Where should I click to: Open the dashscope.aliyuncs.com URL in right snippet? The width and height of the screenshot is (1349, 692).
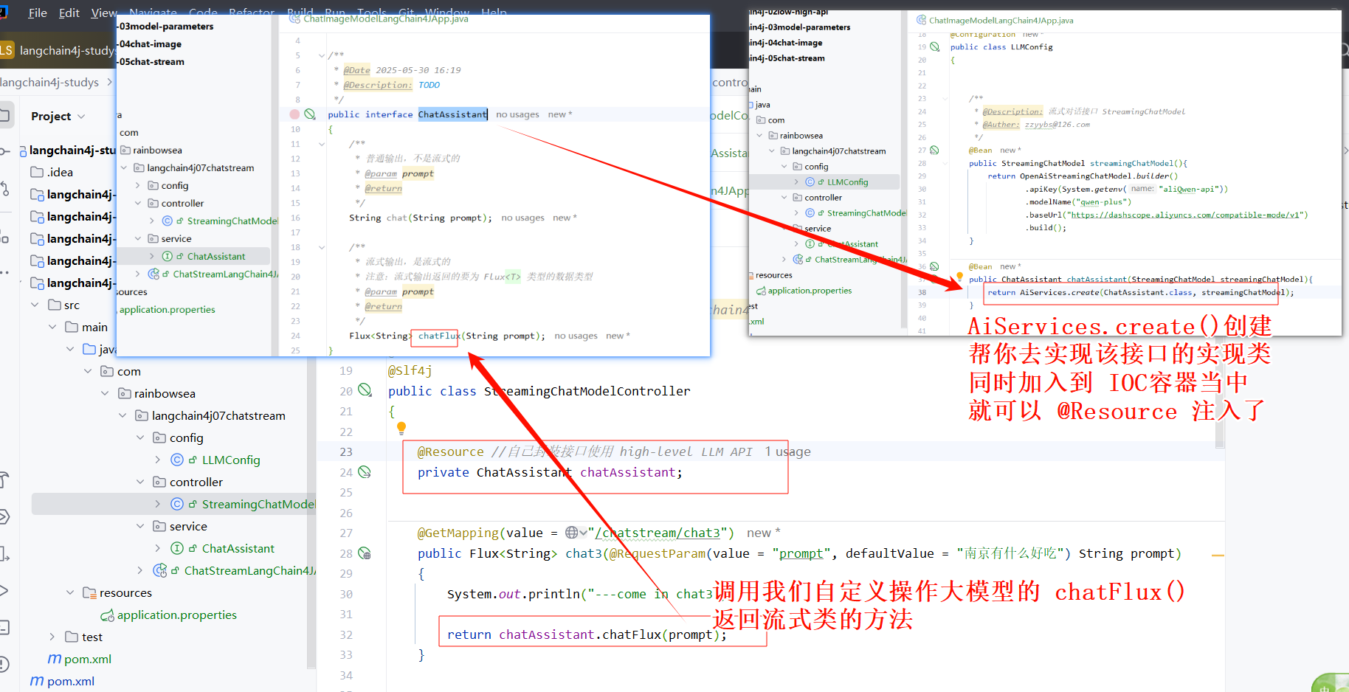pyautogui.click(x=1185, y=215)
